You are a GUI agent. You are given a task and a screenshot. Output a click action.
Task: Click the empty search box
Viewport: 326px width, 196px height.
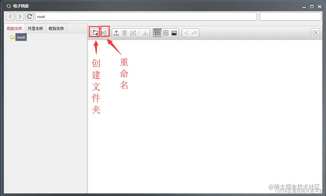tap(291, 16)
